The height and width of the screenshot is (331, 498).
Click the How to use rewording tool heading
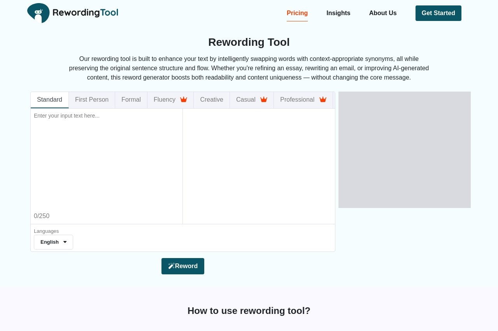tap(249, 311)
